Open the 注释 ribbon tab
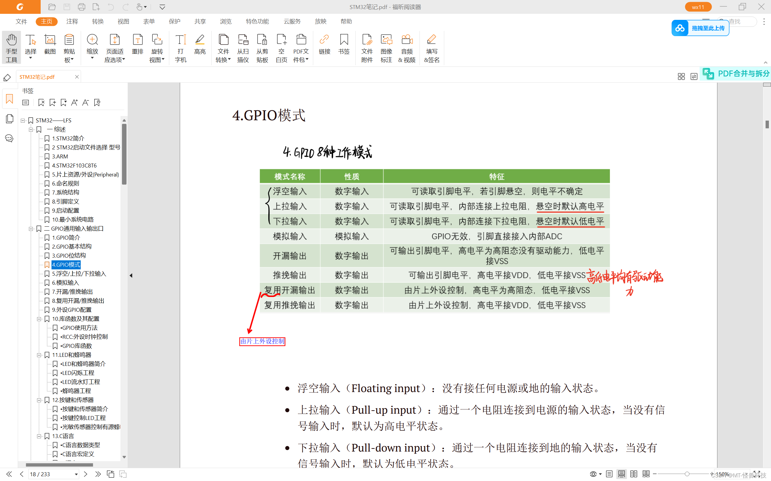This screenshot has width=771, height=481. coord(72,21)
